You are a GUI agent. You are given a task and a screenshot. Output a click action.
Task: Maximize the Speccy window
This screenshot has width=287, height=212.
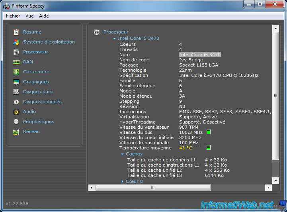coord(260,4)
